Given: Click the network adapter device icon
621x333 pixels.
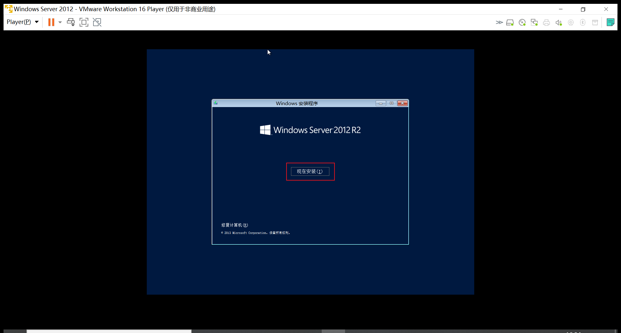Looking at the screenshot, I should point(534,22).
